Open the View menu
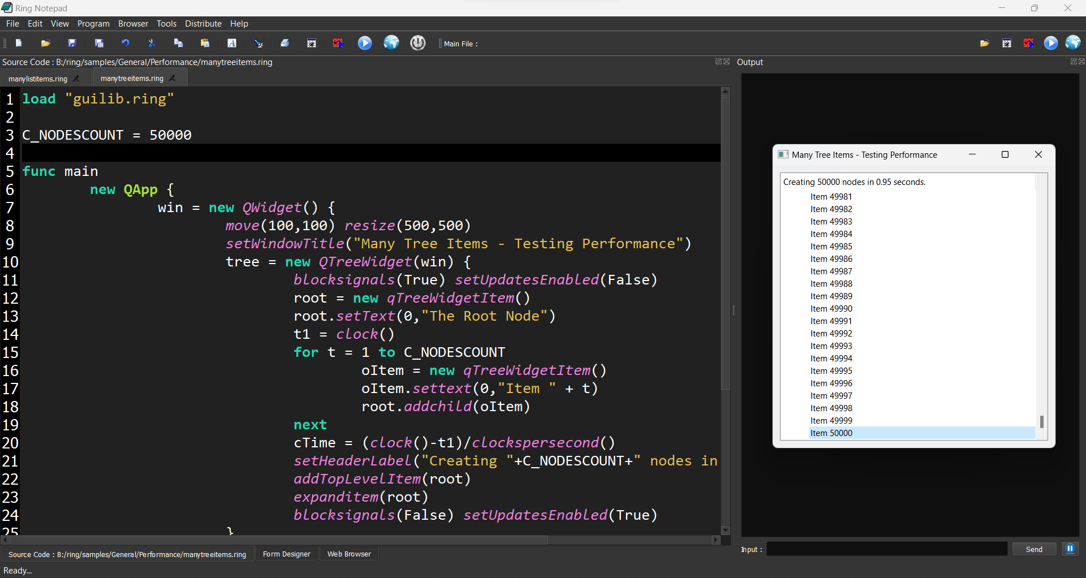This screenshot has width=1086, height=578. coord(59,24)
